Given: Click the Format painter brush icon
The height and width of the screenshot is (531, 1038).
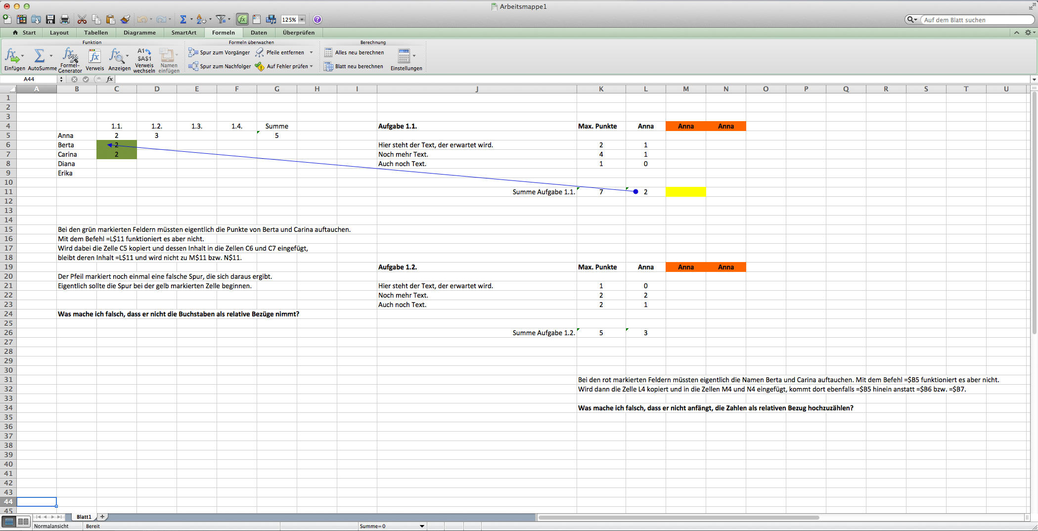Looking at the screenshot, I should (125, 20).
